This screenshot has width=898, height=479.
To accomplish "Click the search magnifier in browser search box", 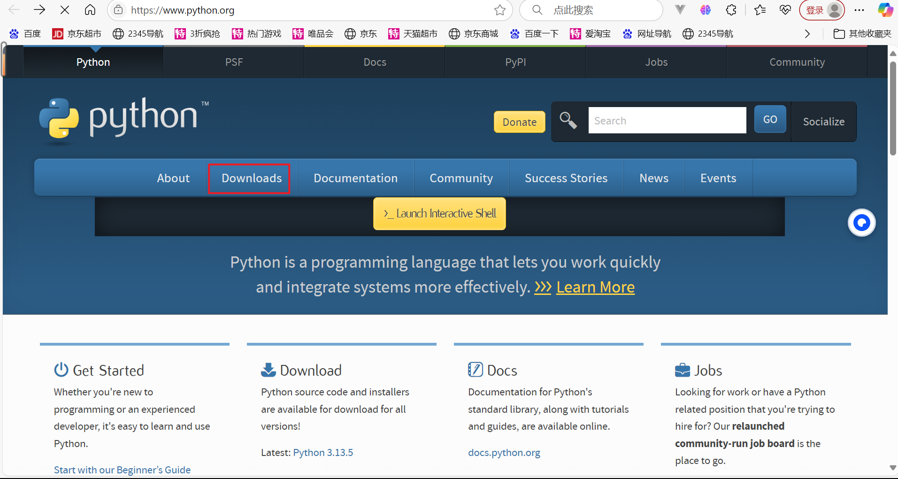I will click(x=537, y=10).
